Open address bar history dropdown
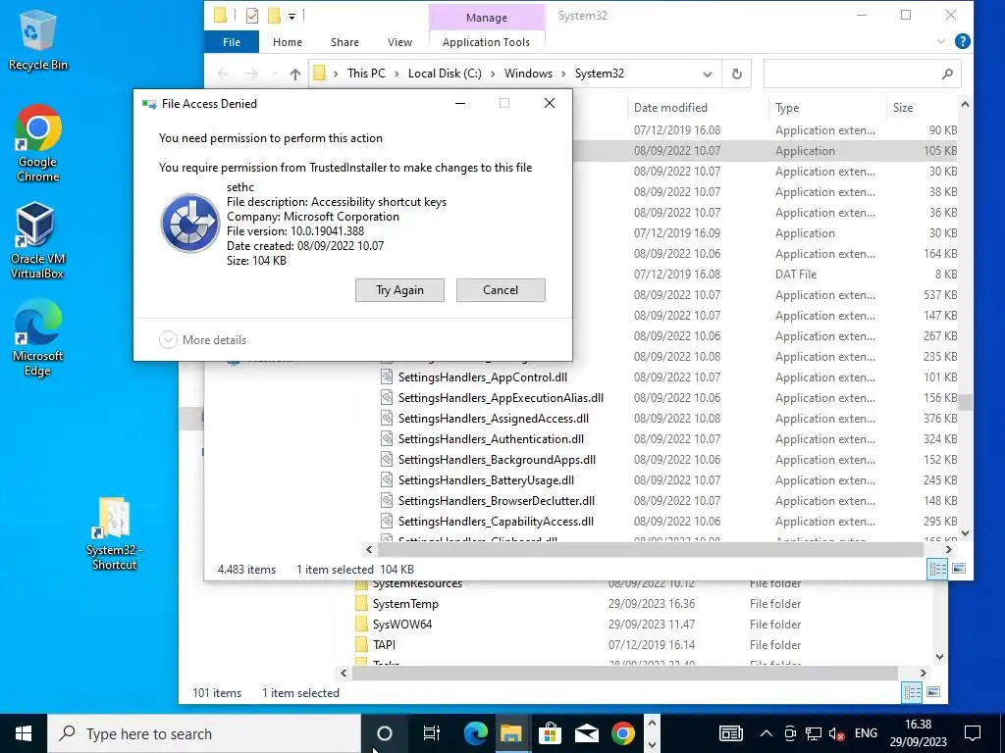 707,74
